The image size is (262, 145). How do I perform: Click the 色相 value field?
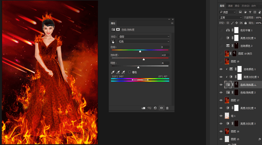click(x=165, y=47)
